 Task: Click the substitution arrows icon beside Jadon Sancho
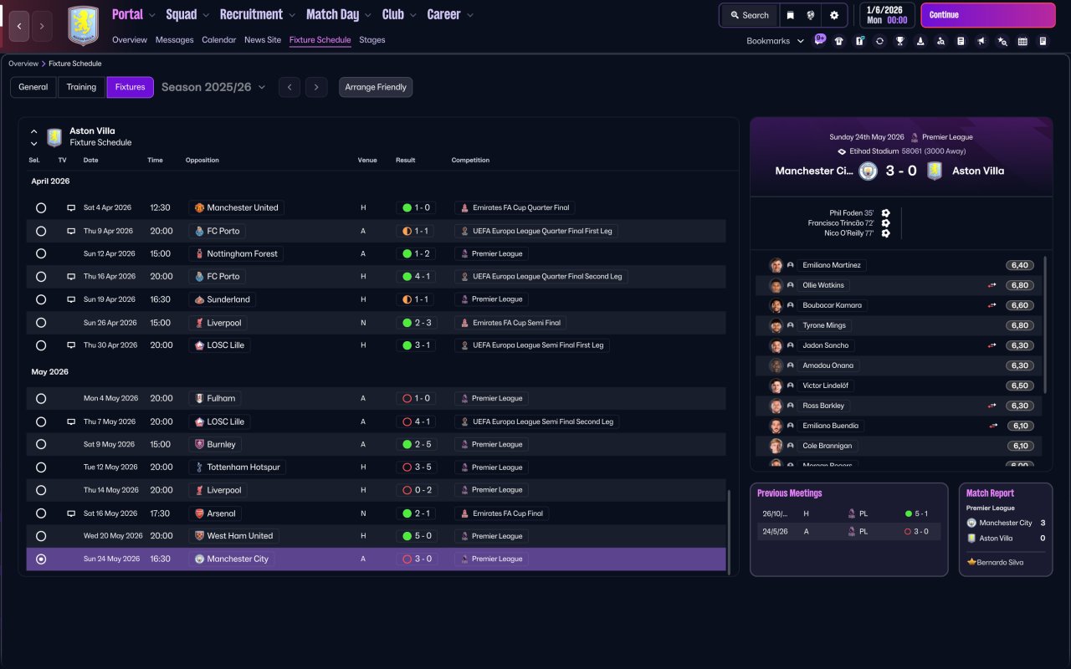pos(992,345)
